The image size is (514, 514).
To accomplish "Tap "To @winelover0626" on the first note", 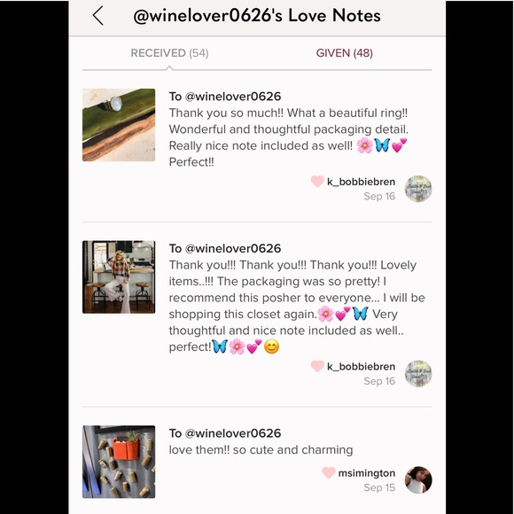I will [x=225, y=97].
